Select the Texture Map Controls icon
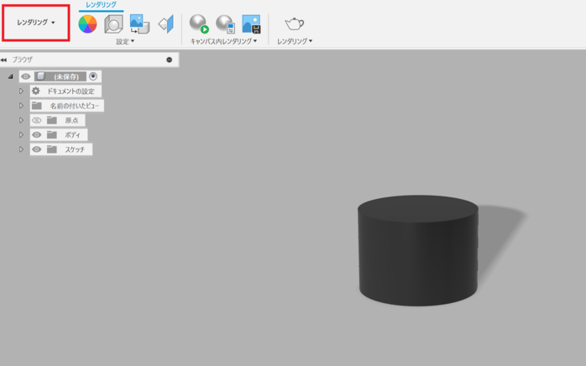 click(165, 24)
